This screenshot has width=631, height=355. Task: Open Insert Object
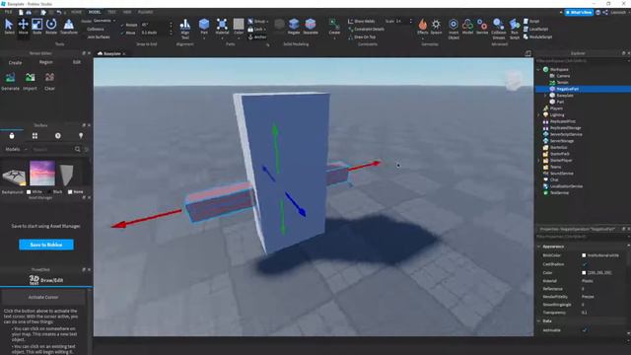(x=454, y=29)
